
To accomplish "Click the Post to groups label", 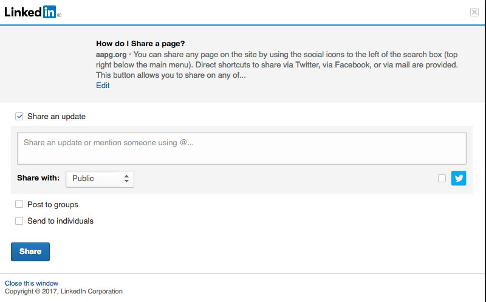I will coord(53,205).
